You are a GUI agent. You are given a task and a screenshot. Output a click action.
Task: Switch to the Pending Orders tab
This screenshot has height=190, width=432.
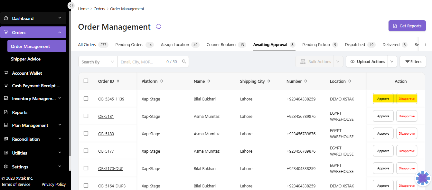click(129, 45)
